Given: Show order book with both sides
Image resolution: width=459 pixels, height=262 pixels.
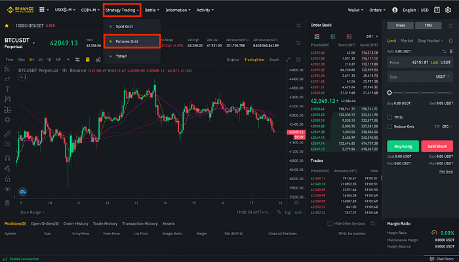Looking at the screenshot, I should [317, 37].
